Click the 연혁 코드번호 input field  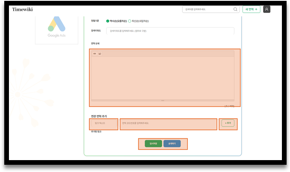[168, 124]
